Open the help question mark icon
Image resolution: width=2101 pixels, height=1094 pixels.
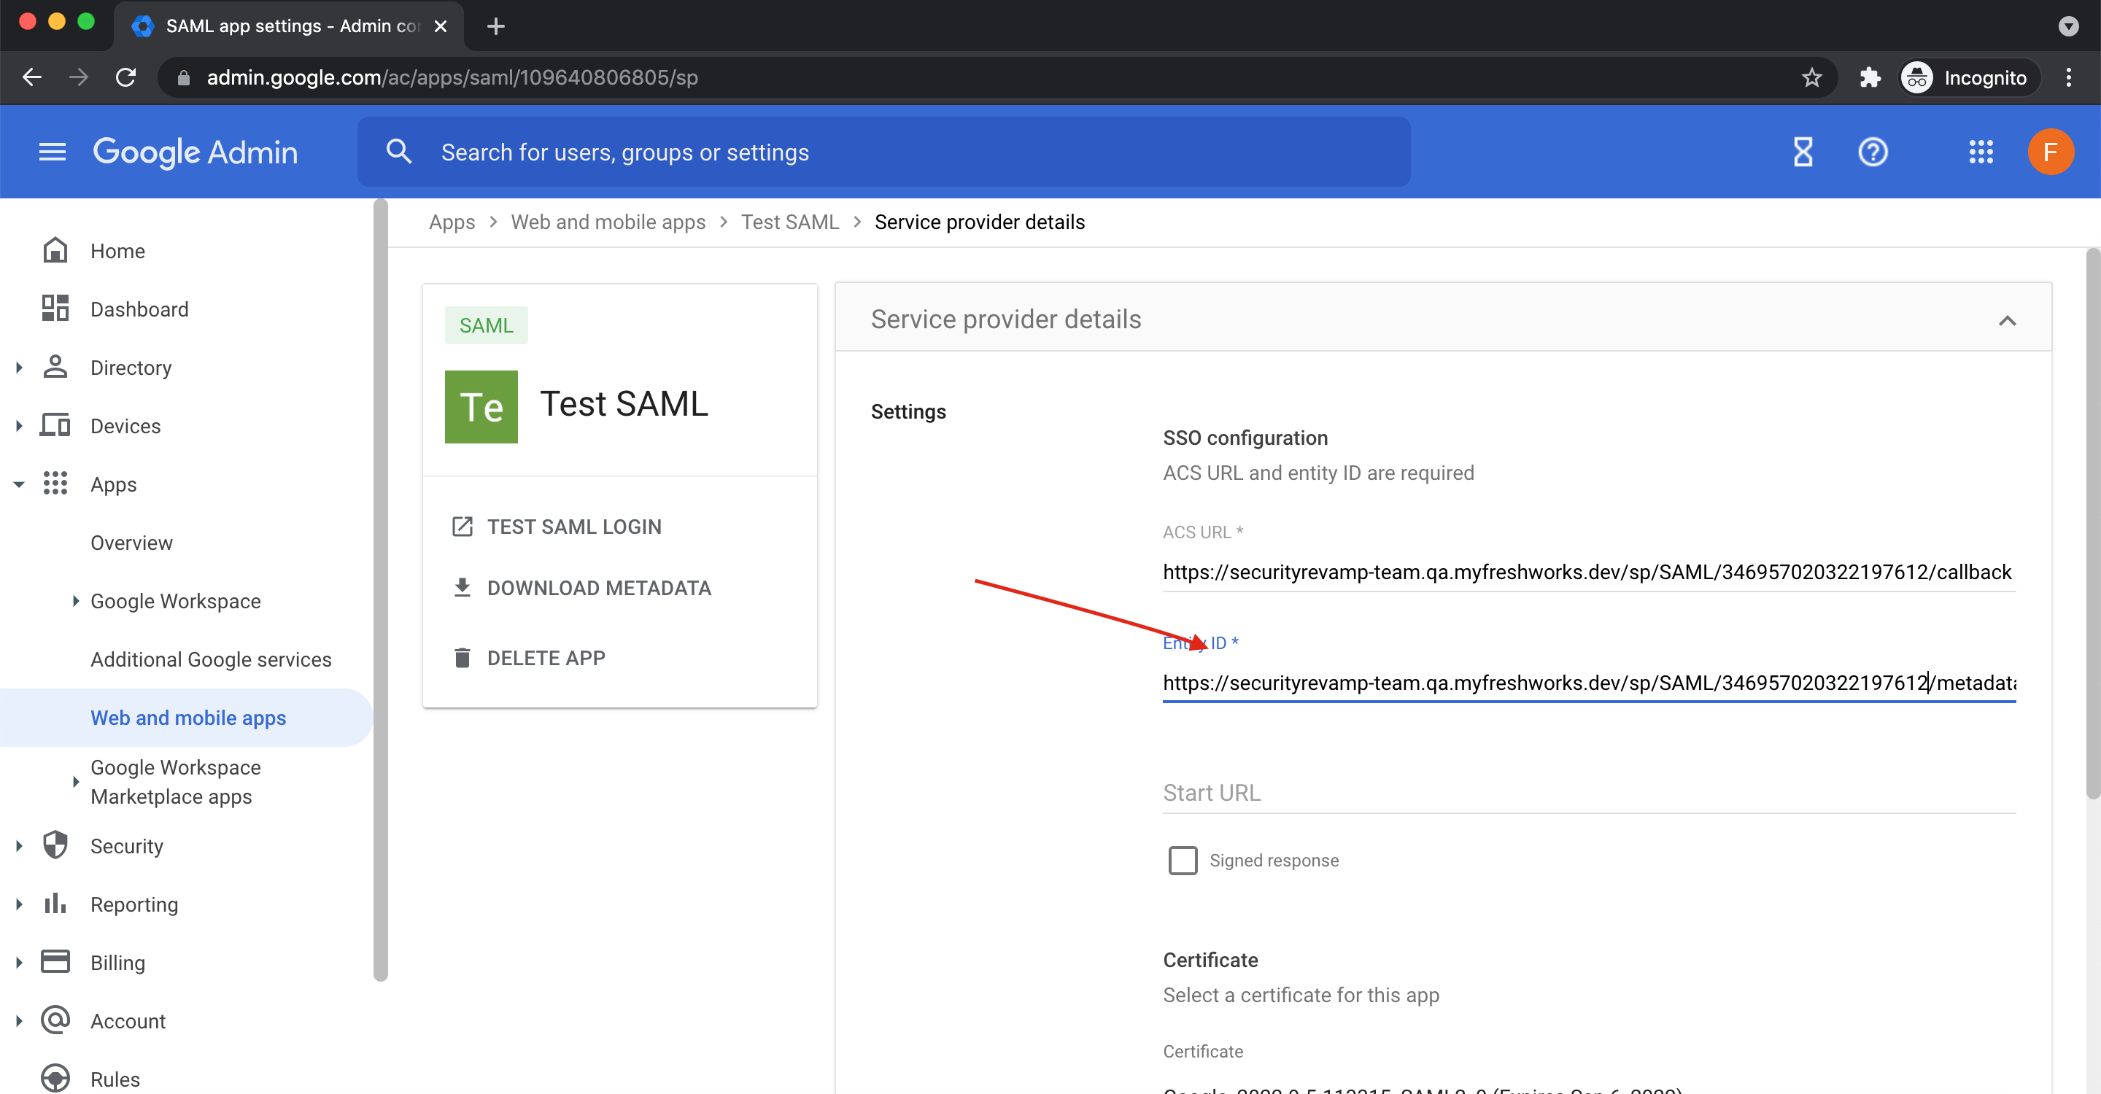[x=1872, y=152]
